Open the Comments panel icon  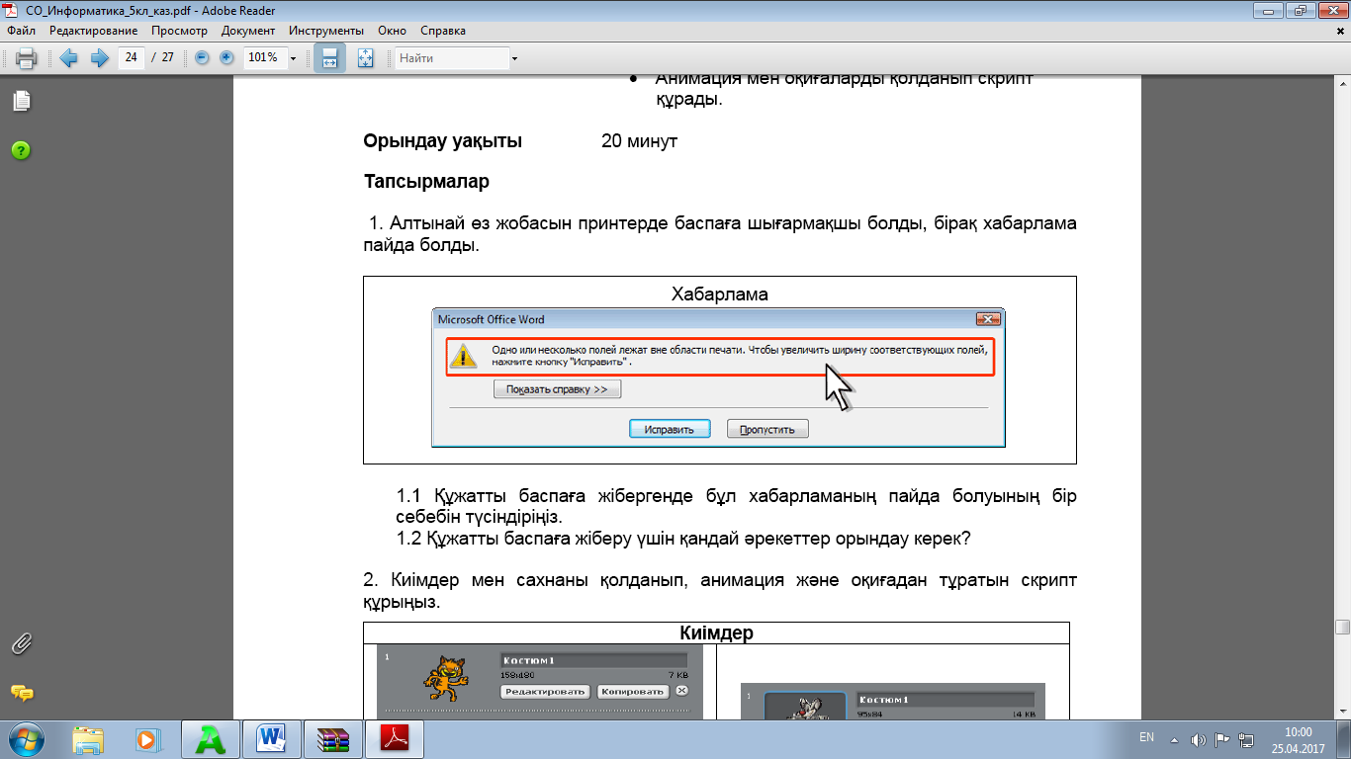pyautogui.click(x=21, y=693)
